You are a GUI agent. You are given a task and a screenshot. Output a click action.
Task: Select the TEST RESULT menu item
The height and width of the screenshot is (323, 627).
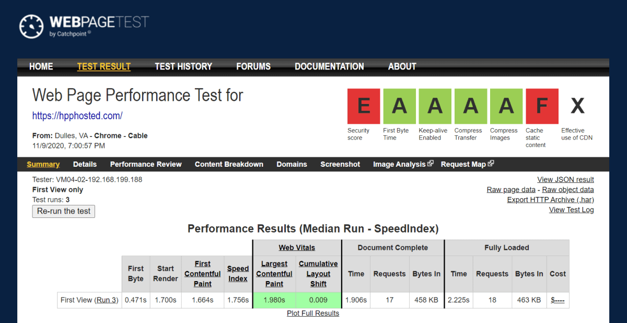tap(104, 66)
